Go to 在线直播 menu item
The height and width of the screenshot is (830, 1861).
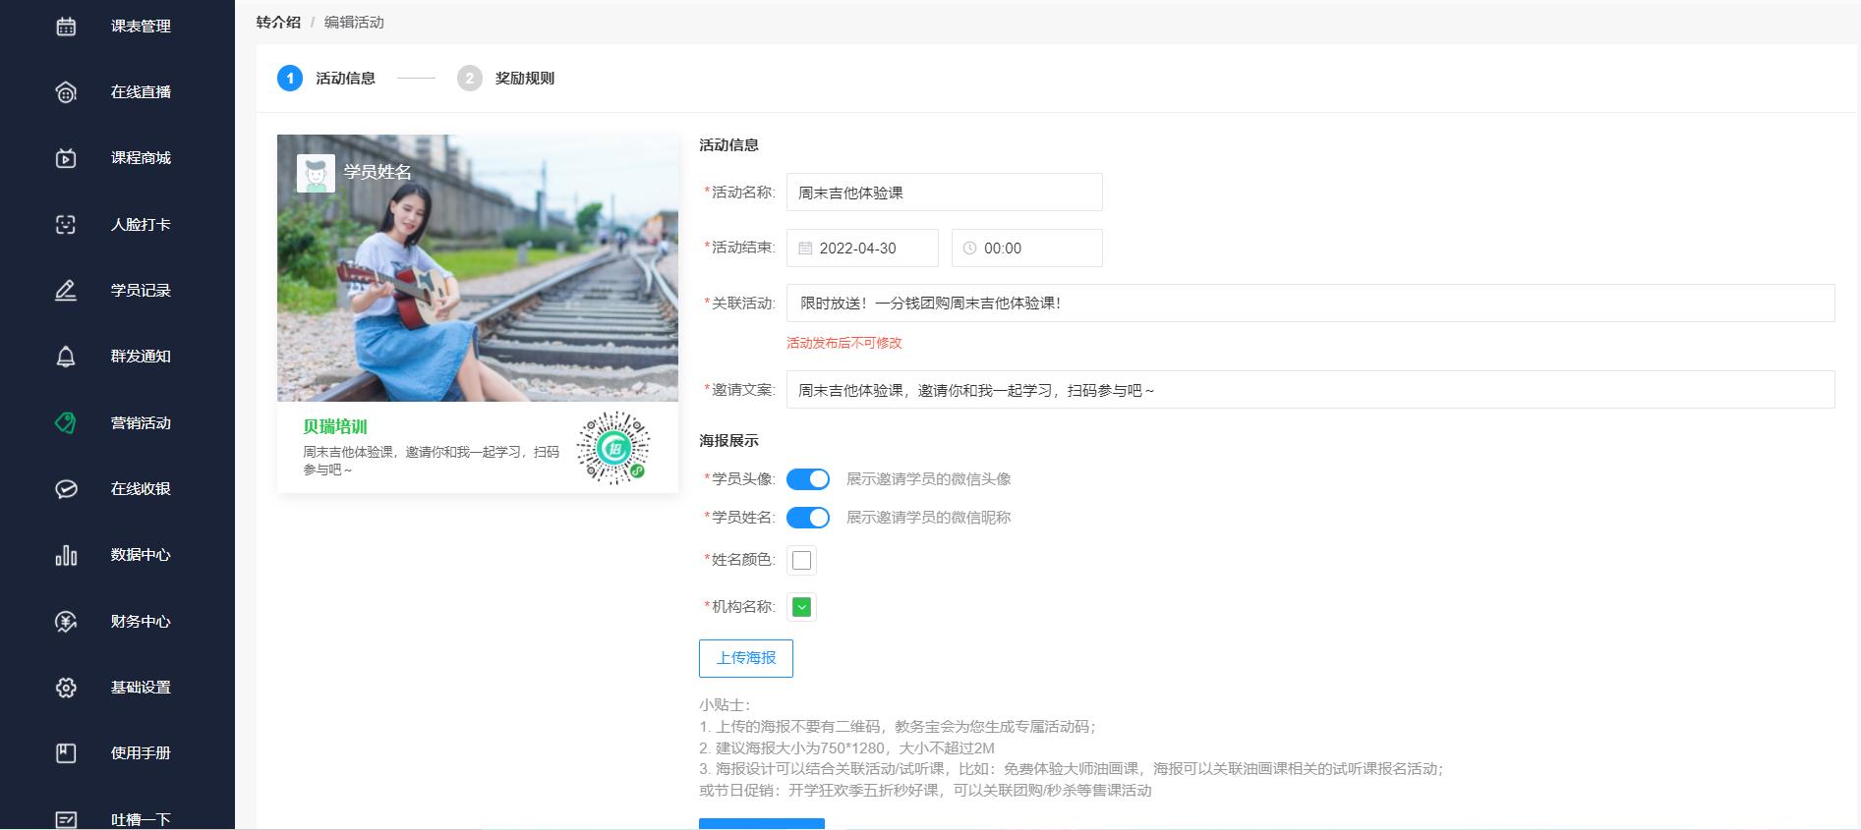[141, 92]
